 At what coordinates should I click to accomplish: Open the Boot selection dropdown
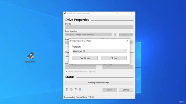pyautogui.click(x=88, y=35)
